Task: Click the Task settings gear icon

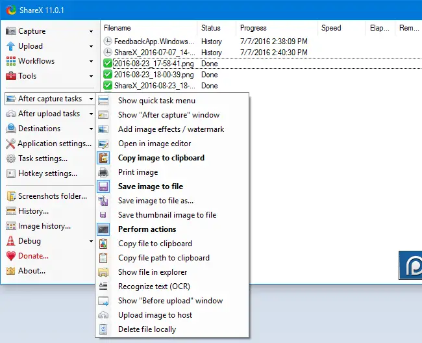Action: point(11,159)
